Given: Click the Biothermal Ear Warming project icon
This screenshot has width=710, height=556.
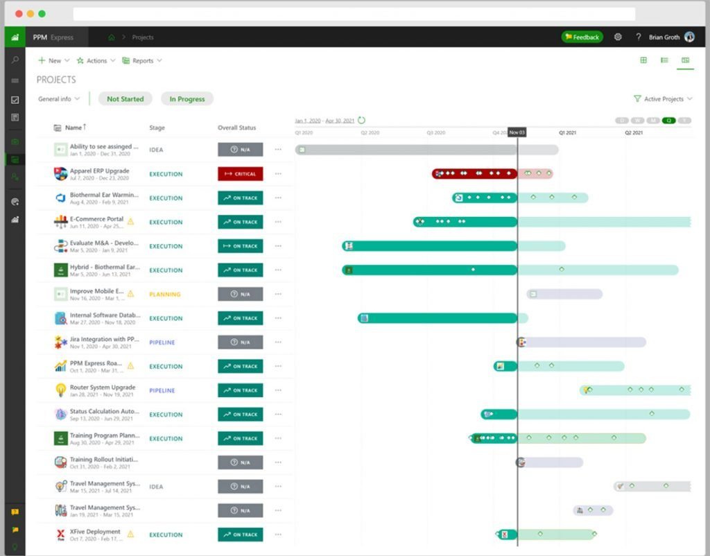Looking at the screenshot, I should (x=61, y=198).
